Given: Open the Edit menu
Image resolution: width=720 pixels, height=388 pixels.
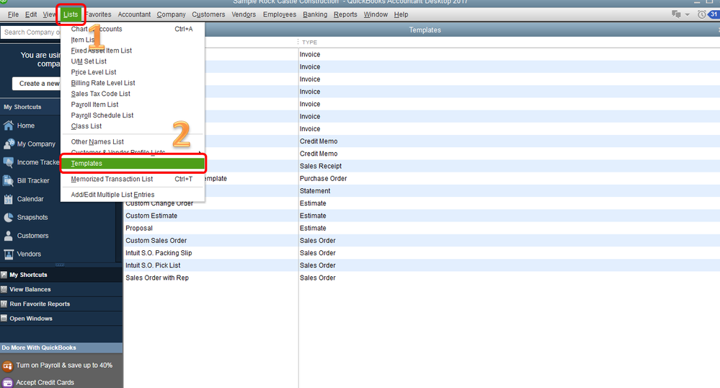Looking at the screenshot, I should [x=31, y=14].
